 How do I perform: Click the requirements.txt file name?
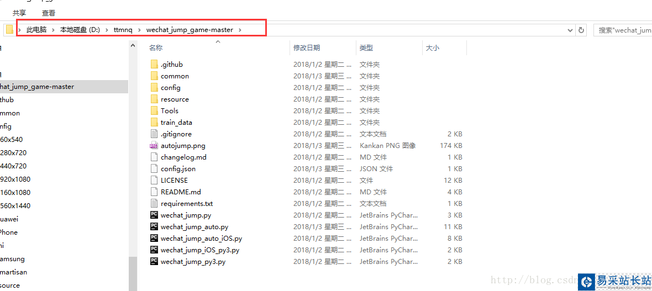click(187, 204)
